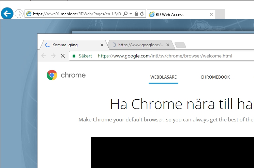Close the google.se Chrome tab

pos(167,45)
